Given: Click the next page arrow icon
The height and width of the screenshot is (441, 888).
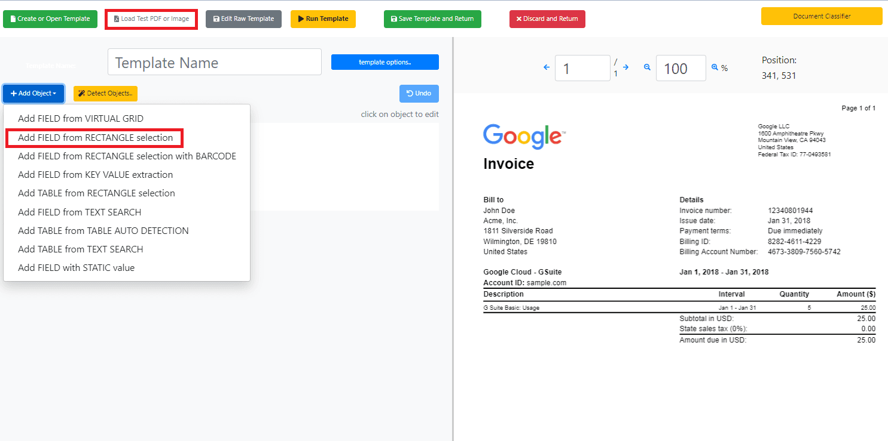Looking at the screenshot, I should (625, 67).
